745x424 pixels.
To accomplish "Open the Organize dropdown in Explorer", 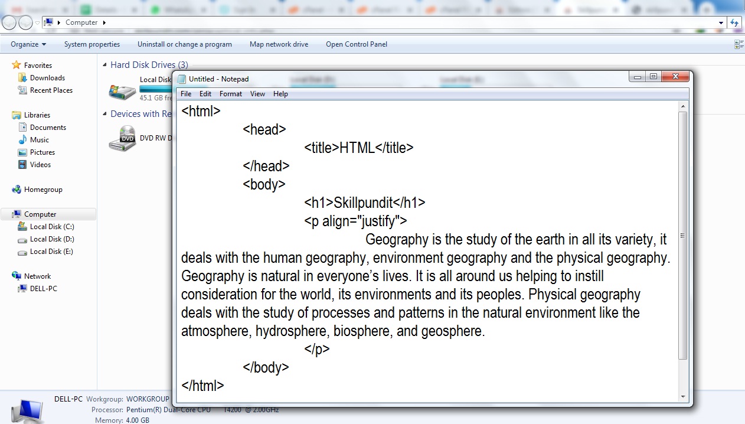I will (28, 44).
